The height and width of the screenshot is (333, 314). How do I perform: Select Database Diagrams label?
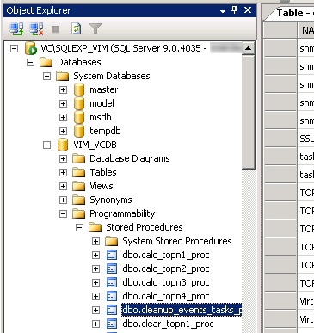click(x=130, y=158)
